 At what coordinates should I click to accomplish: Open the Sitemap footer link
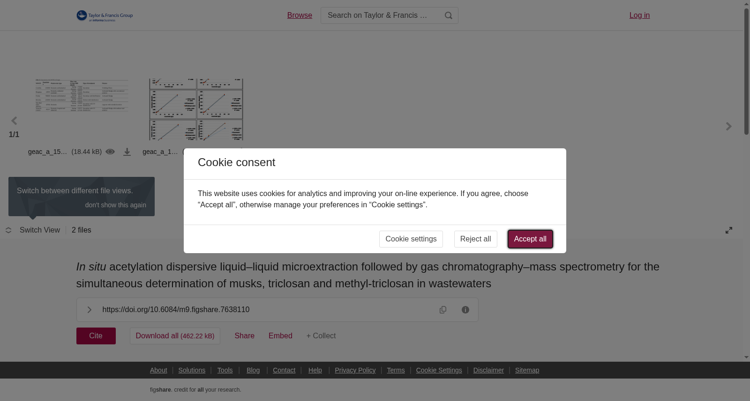click(x=527, y=370)
